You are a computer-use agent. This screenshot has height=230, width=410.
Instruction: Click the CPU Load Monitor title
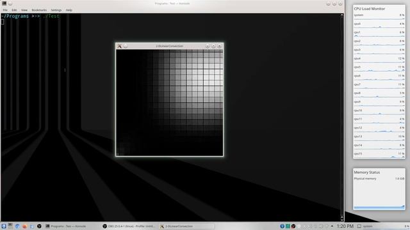[369, 8]
